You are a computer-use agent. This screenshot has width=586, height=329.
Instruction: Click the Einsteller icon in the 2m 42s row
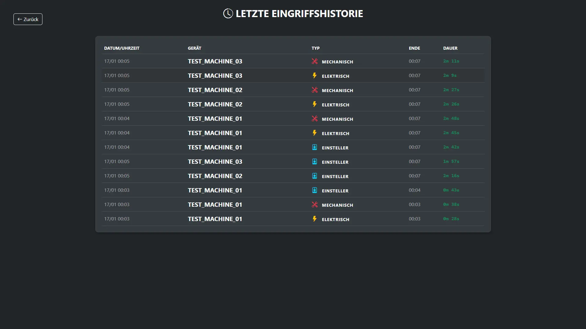pyautogui.click(x=315, y=147)
